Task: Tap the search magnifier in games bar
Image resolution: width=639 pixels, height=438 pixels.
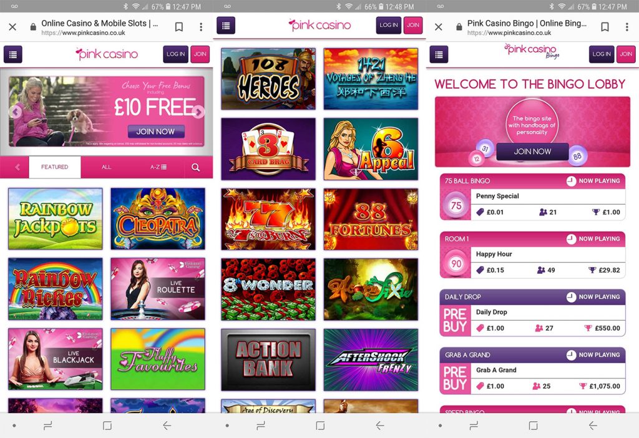Action: [x=195, y=167]
